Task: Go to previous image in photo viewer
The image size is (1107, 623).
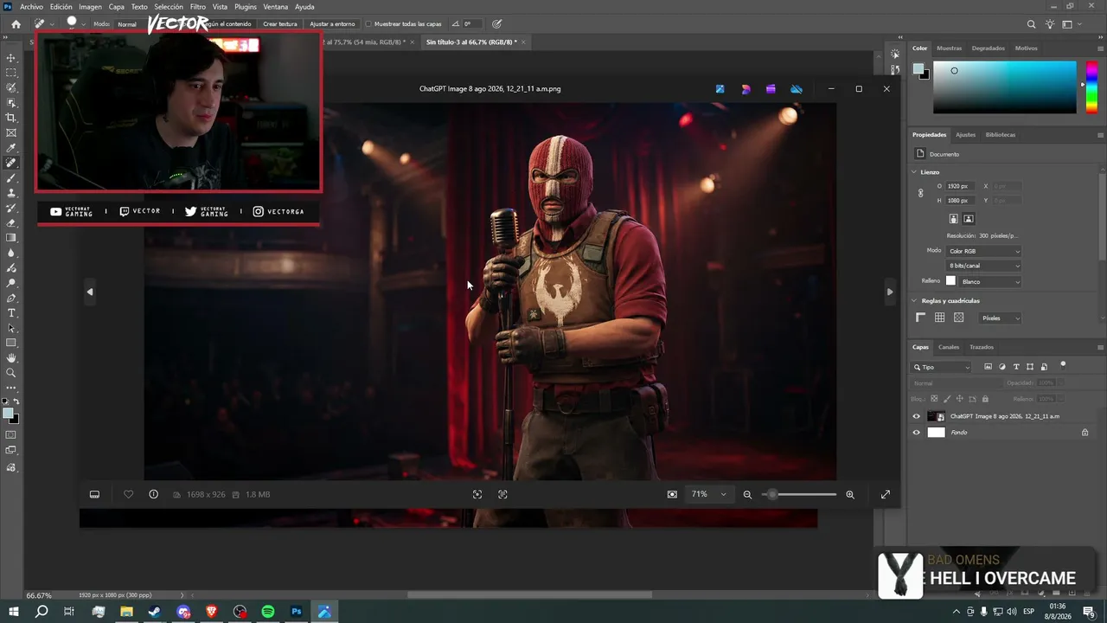Action: click(90, 292)
